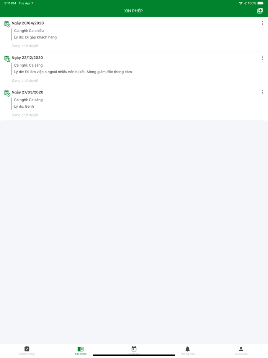Click Đang chờ duyệt status under 27/03/2020
268x358 pixels.
coord(25,115)
